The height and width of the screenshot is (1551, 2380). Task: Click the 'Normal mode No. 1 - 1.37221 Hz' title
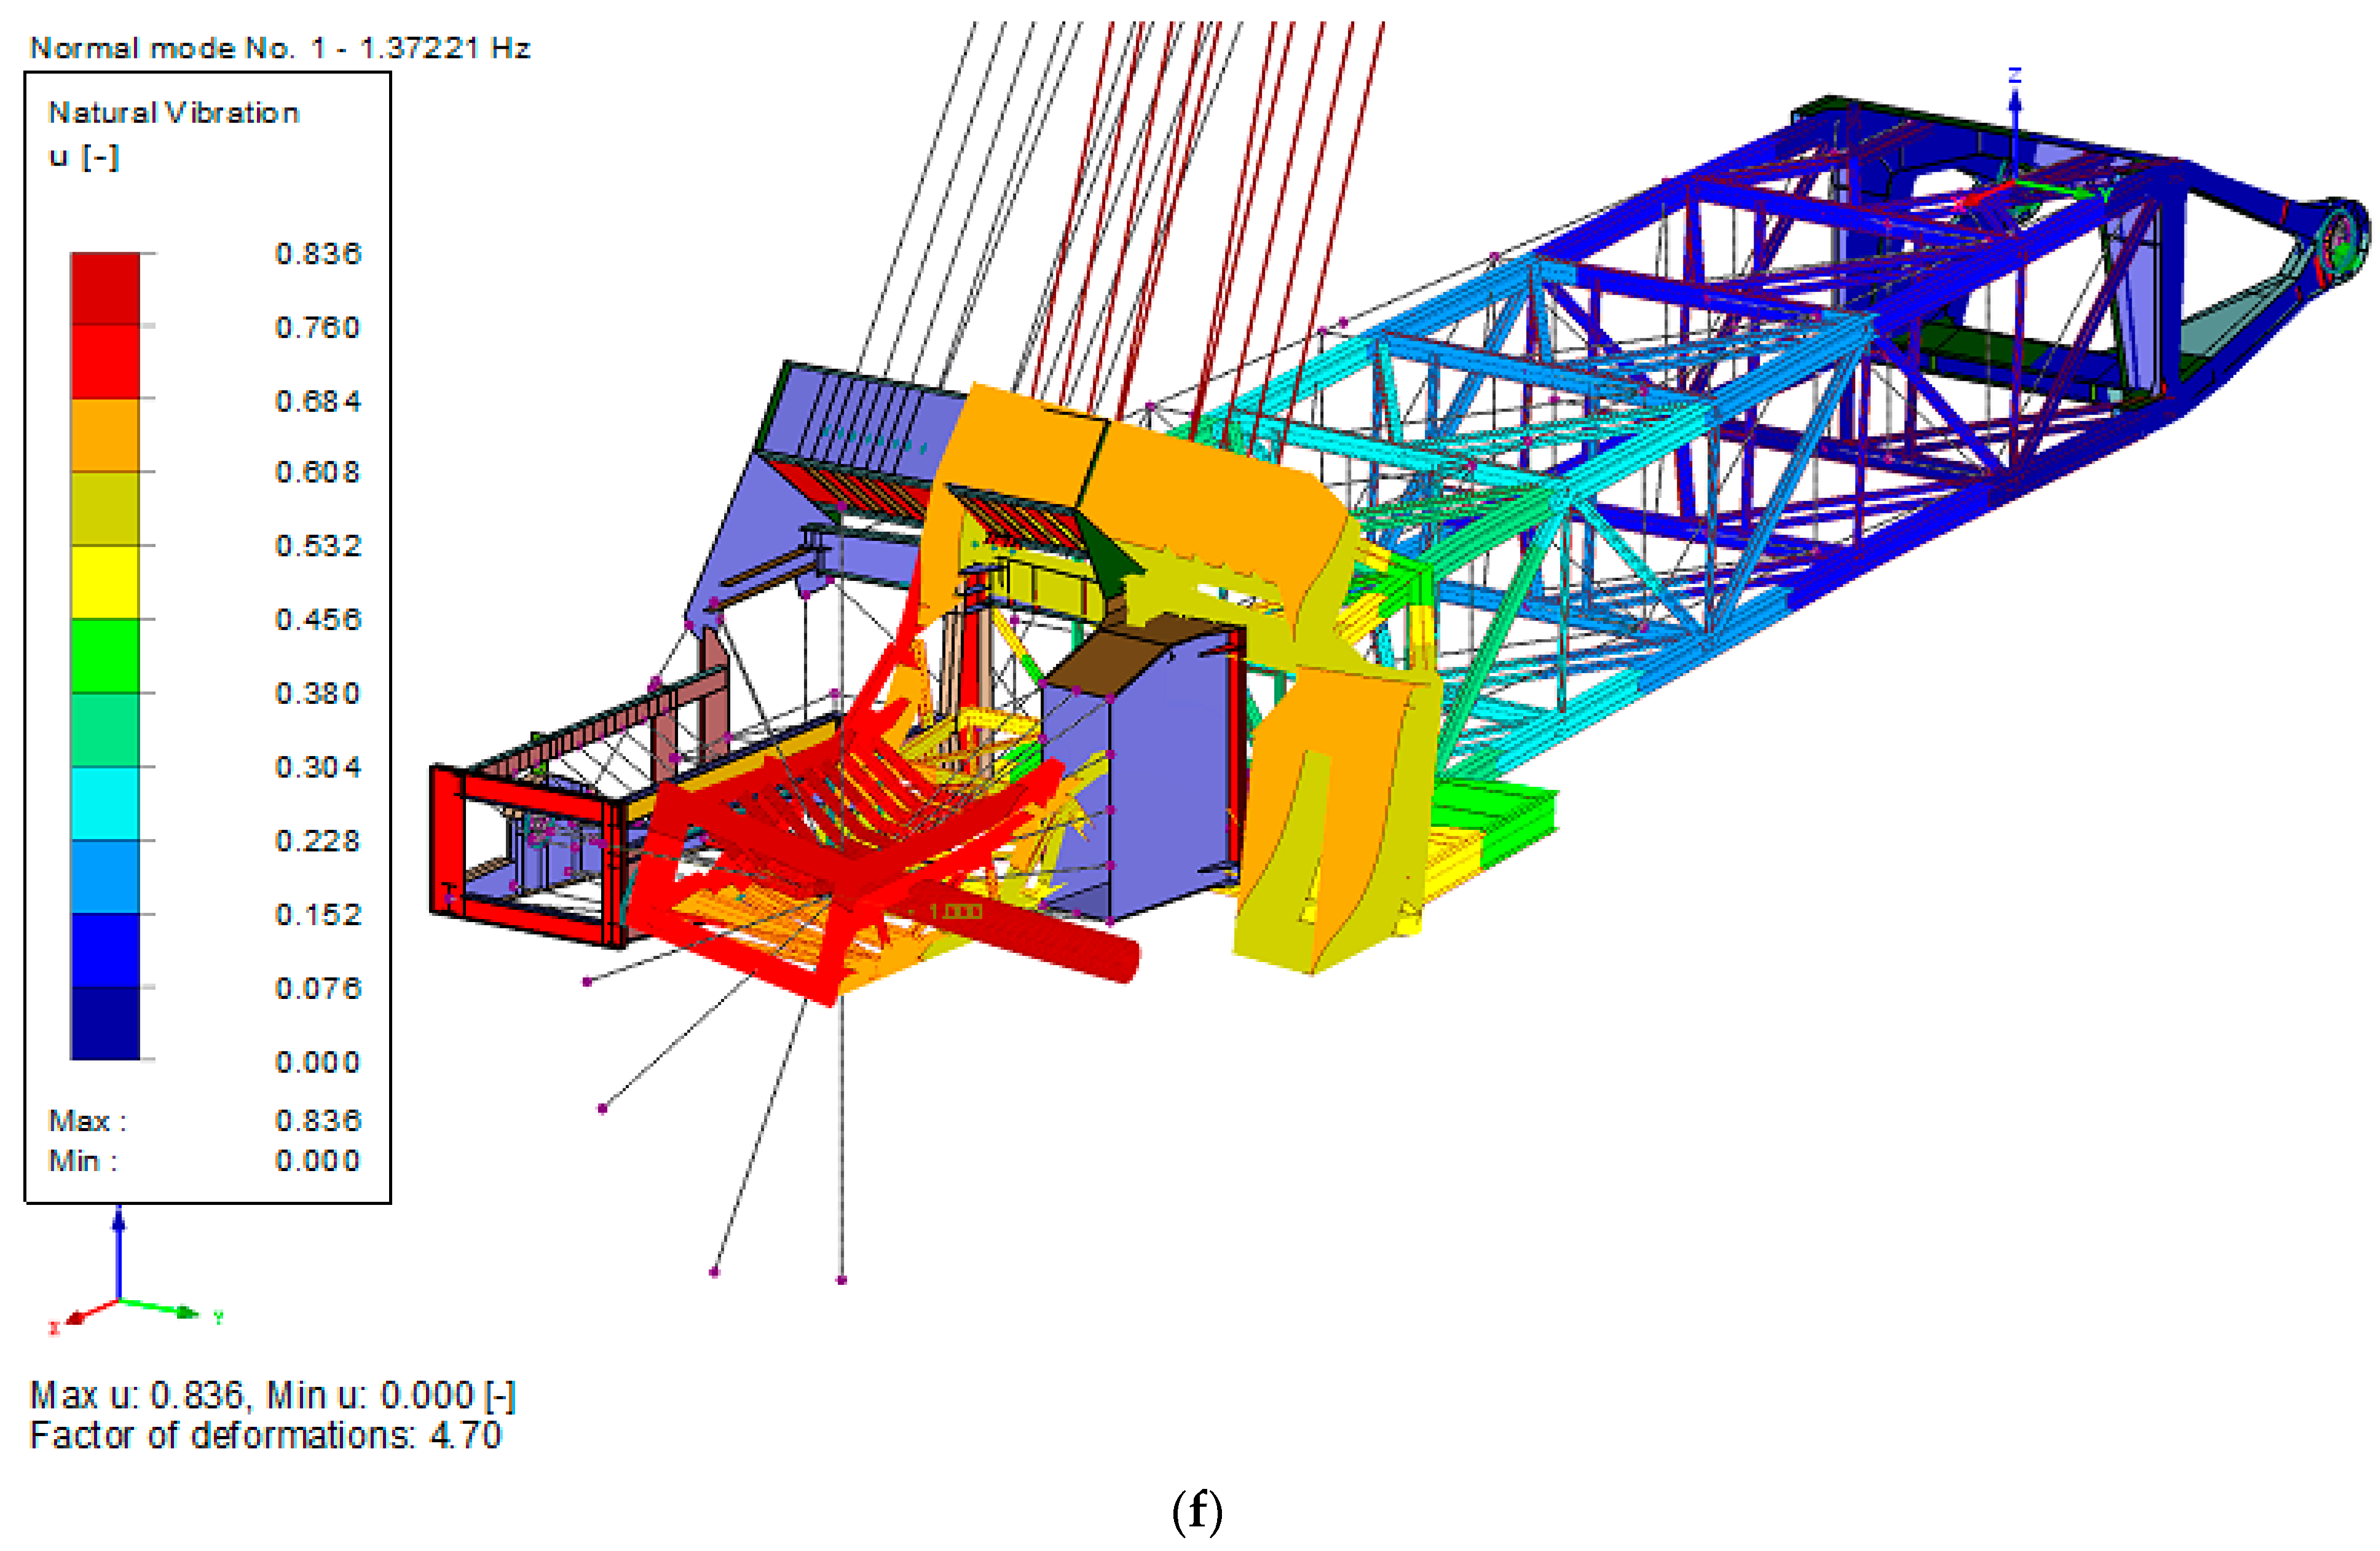[280, 48]
